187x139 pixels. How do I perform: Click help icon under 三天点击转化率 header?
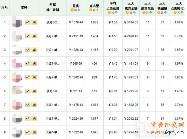175,12
